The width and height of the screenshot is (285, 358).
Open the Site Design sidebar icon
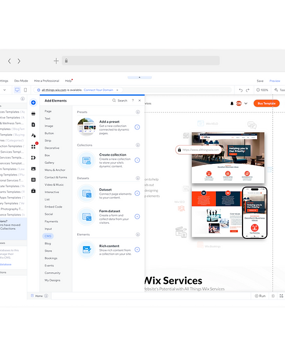click(x=33, y=135)
